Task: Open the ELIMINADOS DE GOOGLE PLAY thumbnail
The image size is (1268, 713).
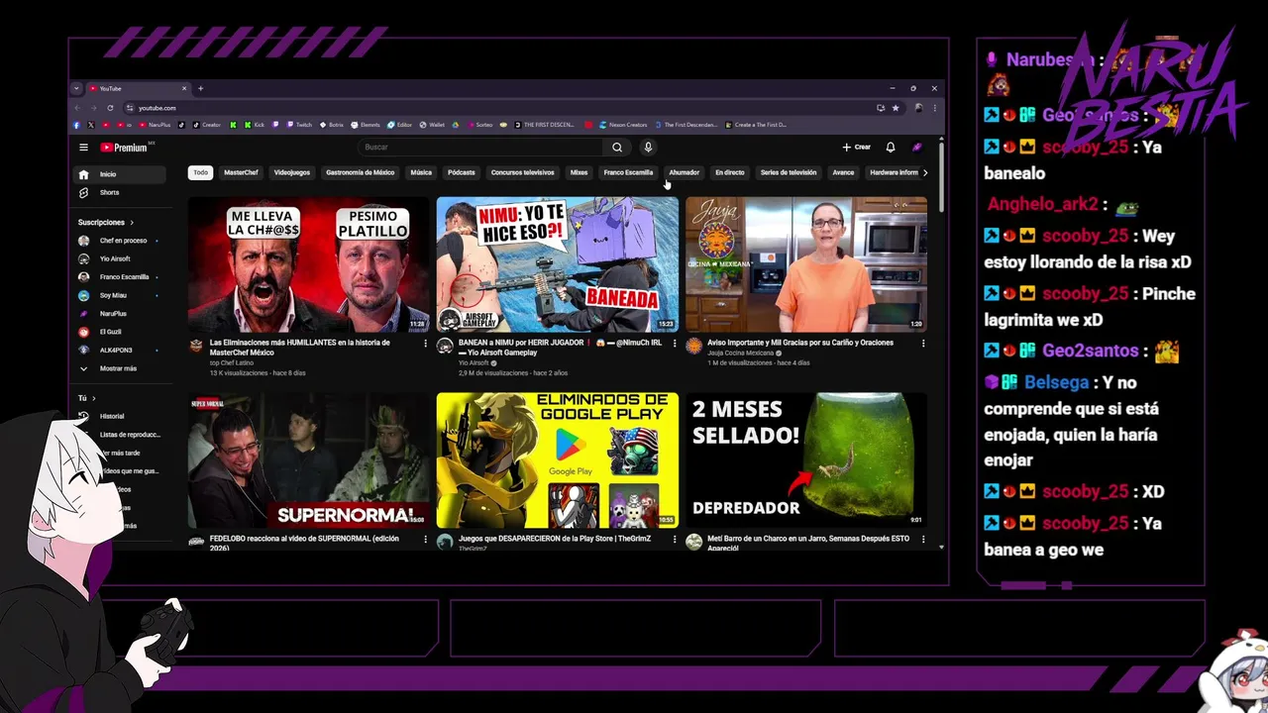Action: [558, 459]
